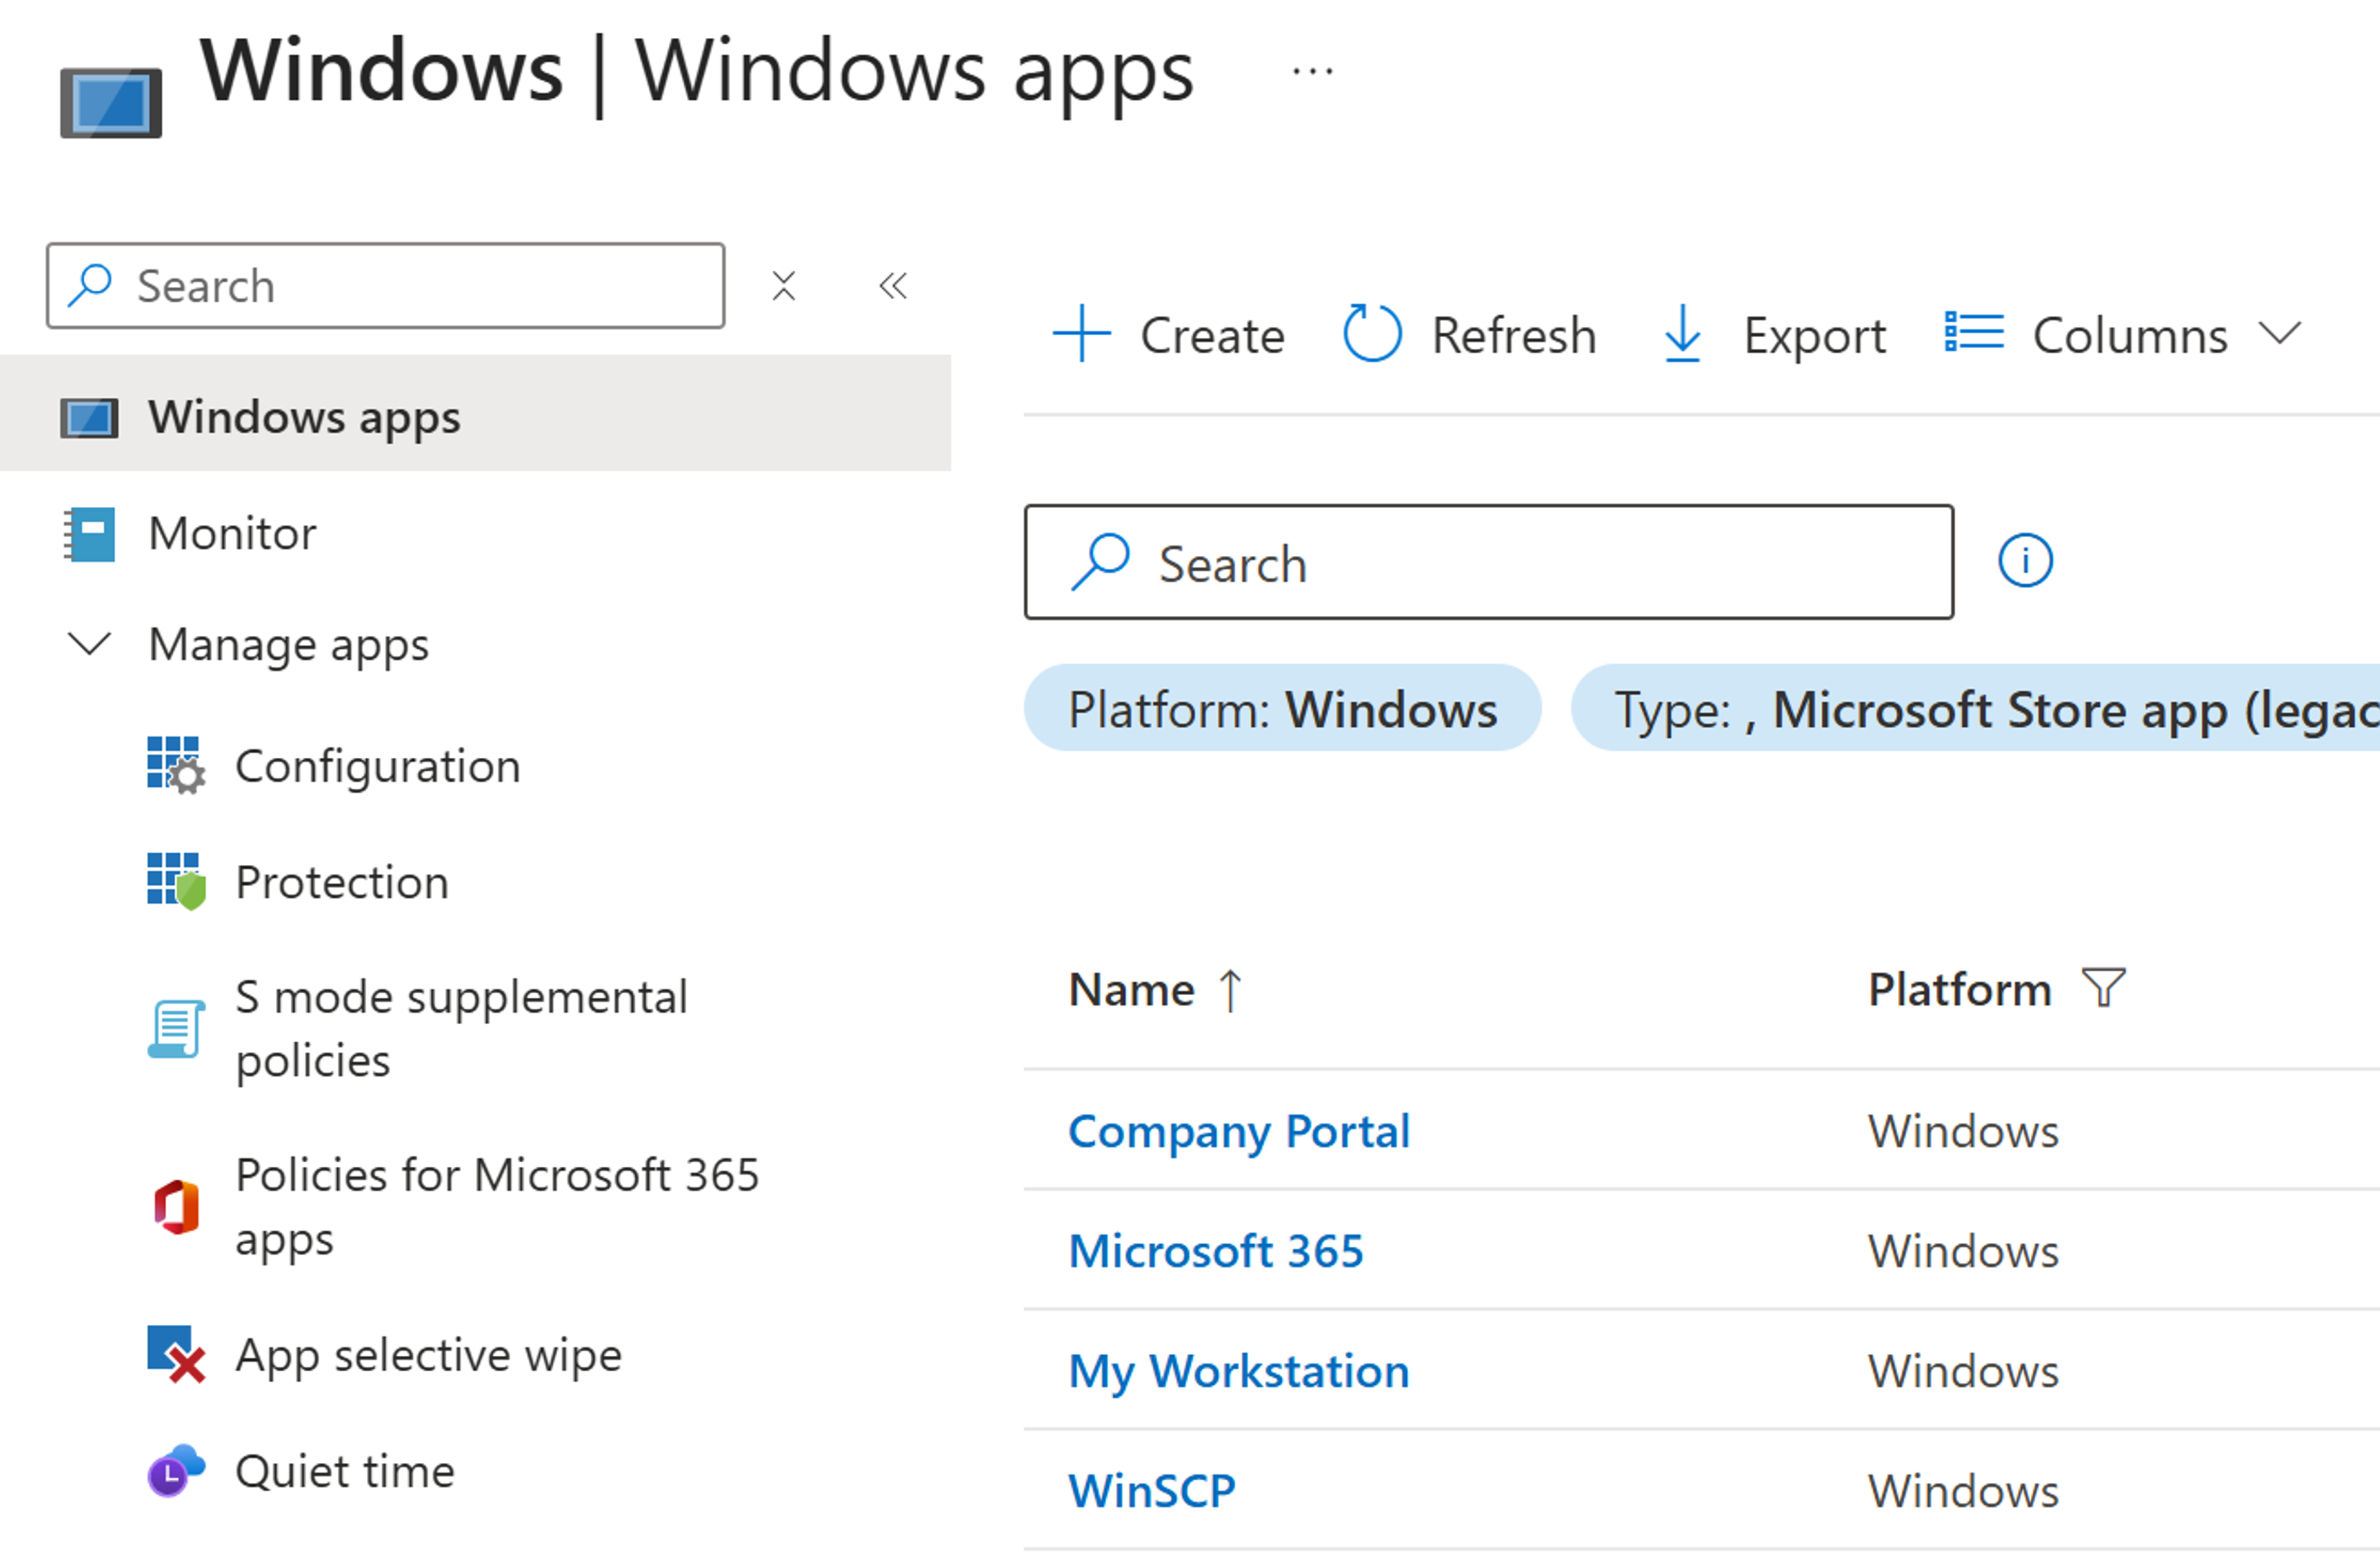Click the Platform column header
The height and width of the screenshot is (1554, 2380).
click(1959, 990)
